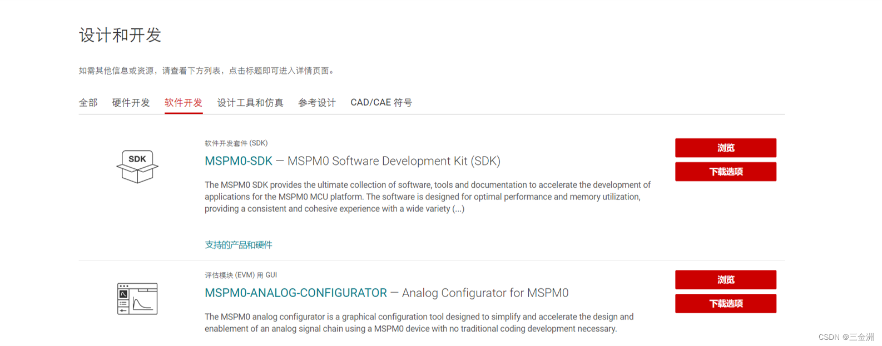The height and width of the screenshot is (346, 882).
Task: Click 'MSPM0 Software Development Kit (SDK)' subtitle
Action: [x=394, y=161]
